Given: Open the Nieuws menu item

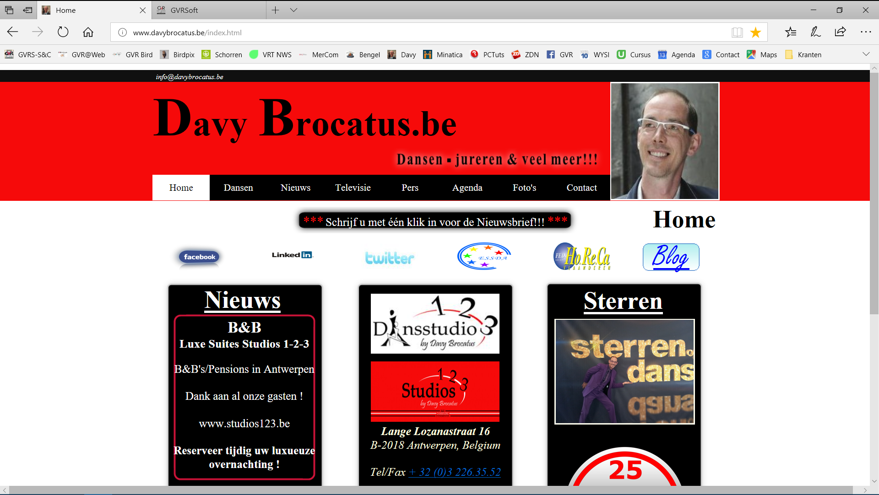Looking at the screenshot, I should pos(295,188).
